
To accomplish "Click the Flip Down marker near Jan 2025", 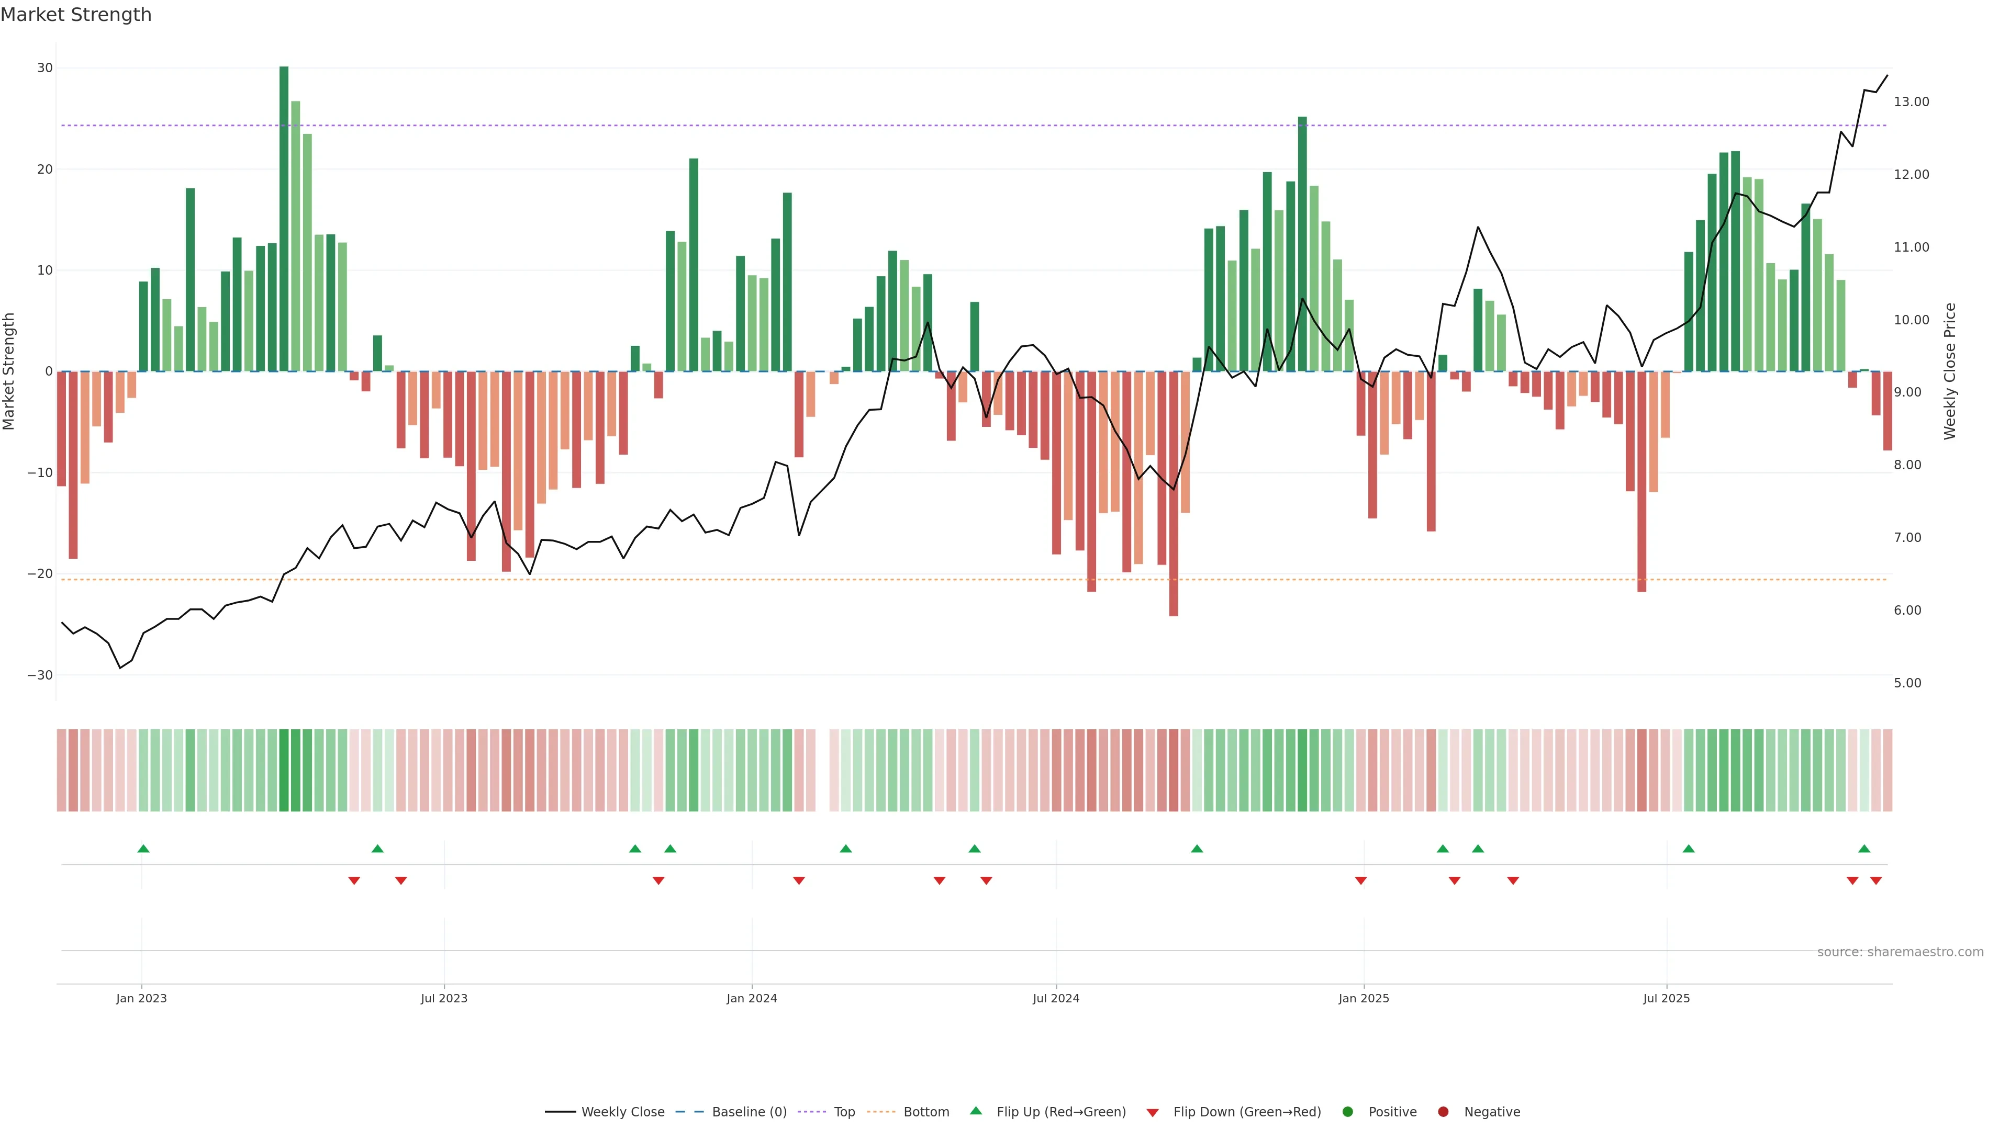I will coord(1361,880).
